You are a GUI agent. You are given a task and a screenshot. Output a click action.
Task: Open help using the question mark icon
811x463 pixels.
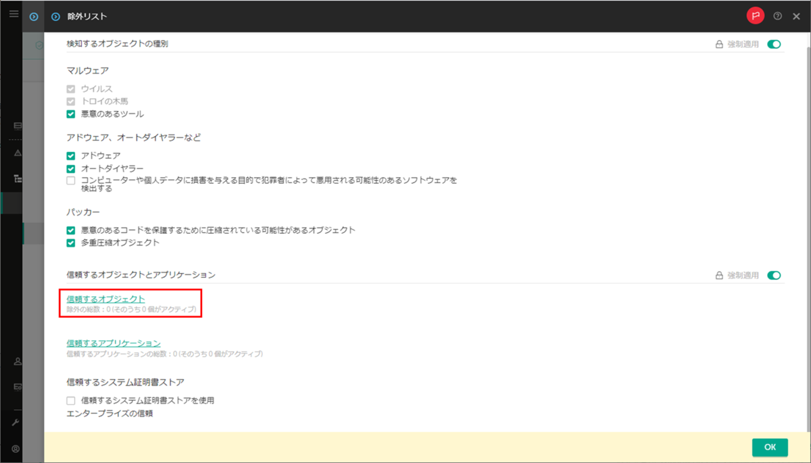point(777,16)
